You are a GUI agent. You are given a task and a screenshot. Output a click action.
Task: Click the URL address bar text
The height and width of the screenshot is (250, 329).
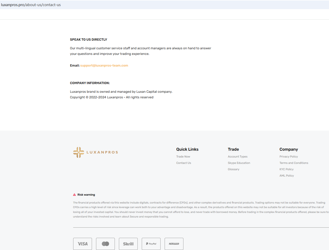(x=31, y=5)
